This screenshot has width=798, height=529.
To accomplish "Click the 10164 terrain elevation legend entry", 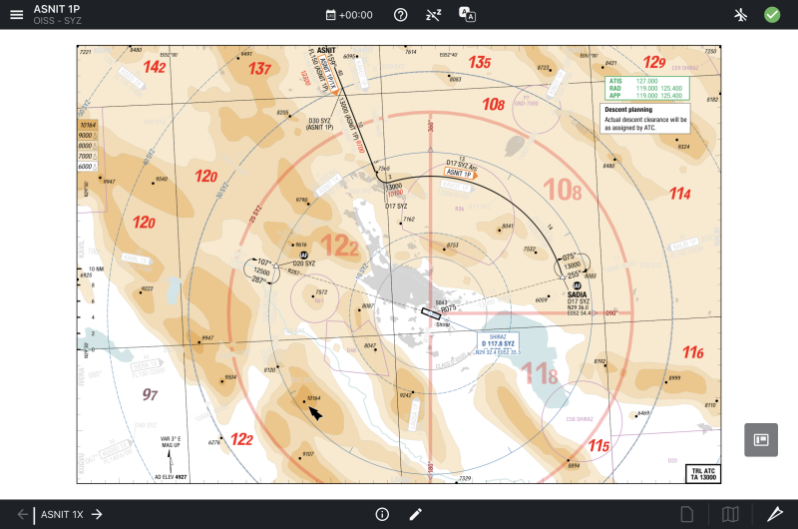I will (x=88, y=125).
